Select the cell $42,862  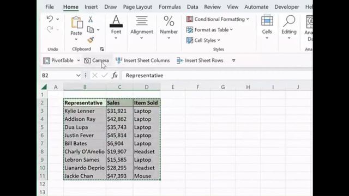pos(119,119)
